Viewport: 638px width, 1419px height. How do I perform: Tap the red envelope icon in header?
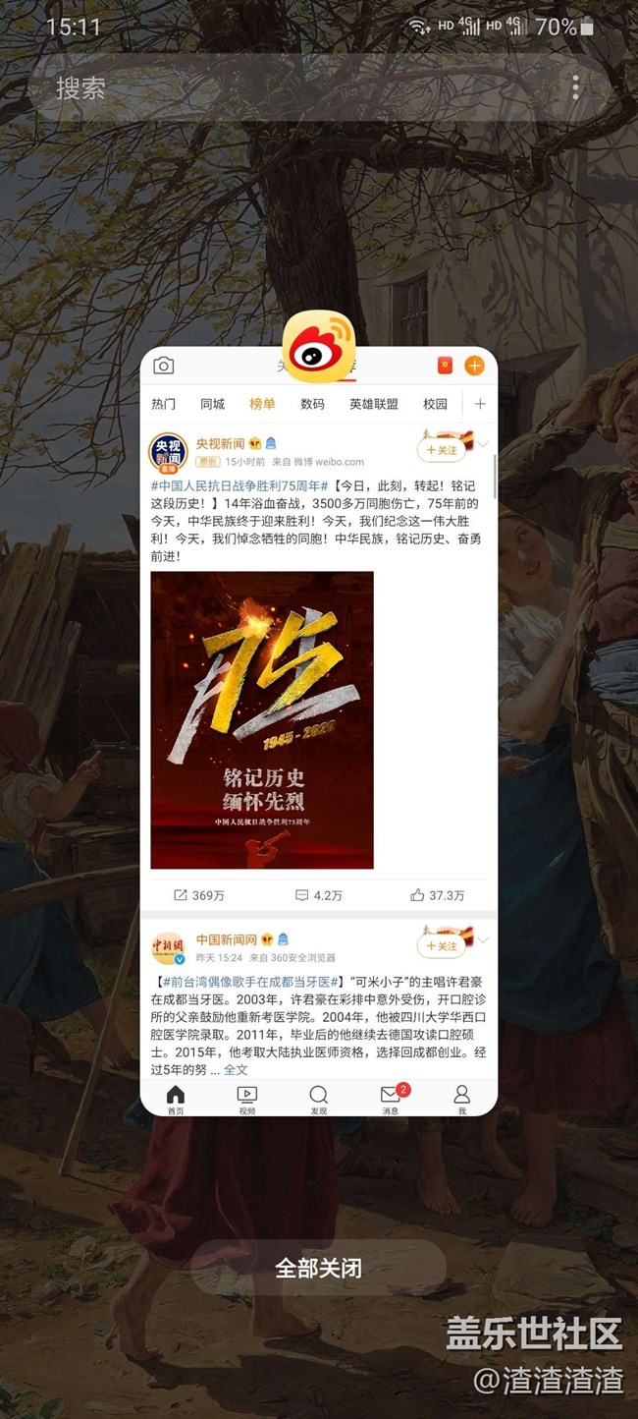click(445, 366)
